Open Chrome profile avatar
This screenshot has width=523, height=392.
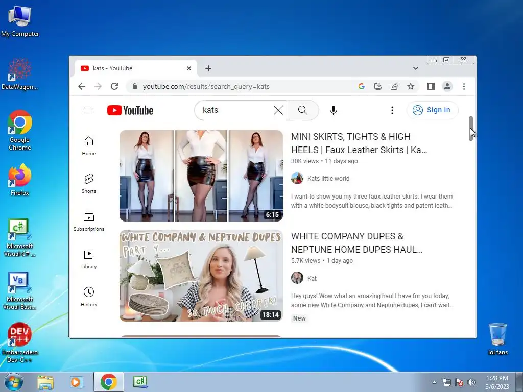(447, 86)
